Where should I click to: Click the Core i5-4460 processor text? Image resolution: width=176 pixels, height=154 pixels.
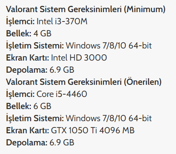[x=62, y=94]
